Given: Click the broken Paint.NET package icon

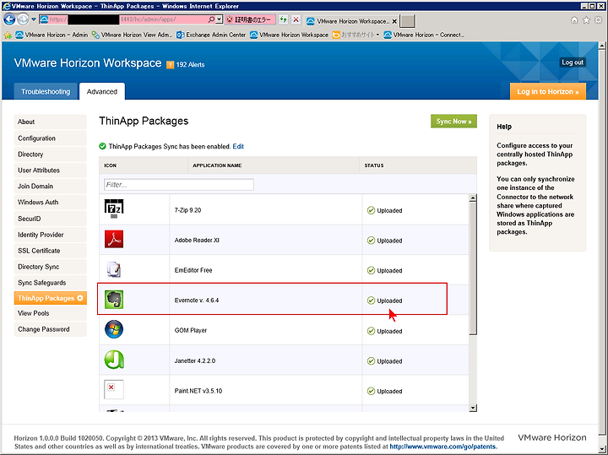Looking at the screenshot, I should 114,389.
